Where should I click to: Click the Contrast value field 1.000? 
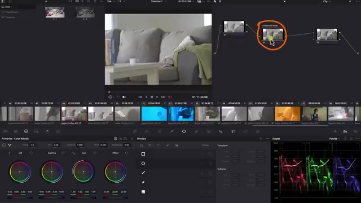pyautogui.click(x=80, y=145)
